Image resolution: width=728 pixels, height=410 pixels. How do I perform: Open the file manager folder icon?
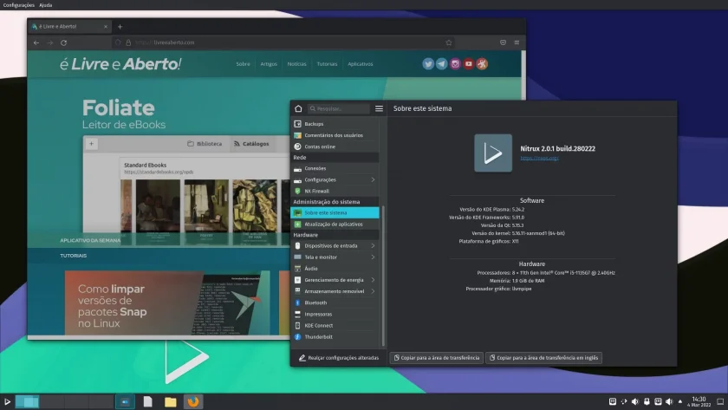[171, 401]
